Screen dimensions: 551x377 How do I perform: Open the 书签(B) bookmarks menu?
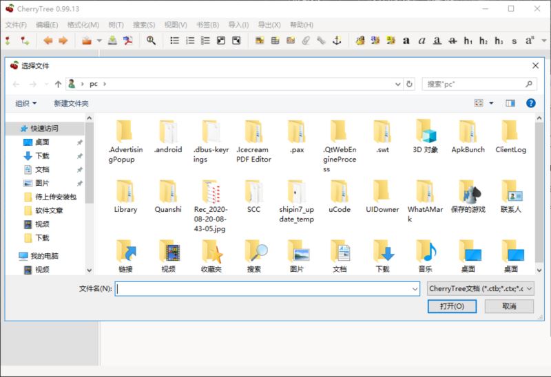(208, 25)
